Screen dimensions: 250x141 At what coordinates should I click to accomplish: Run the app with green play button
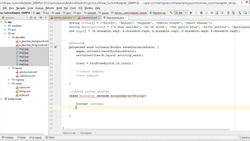tap(191, 13)
